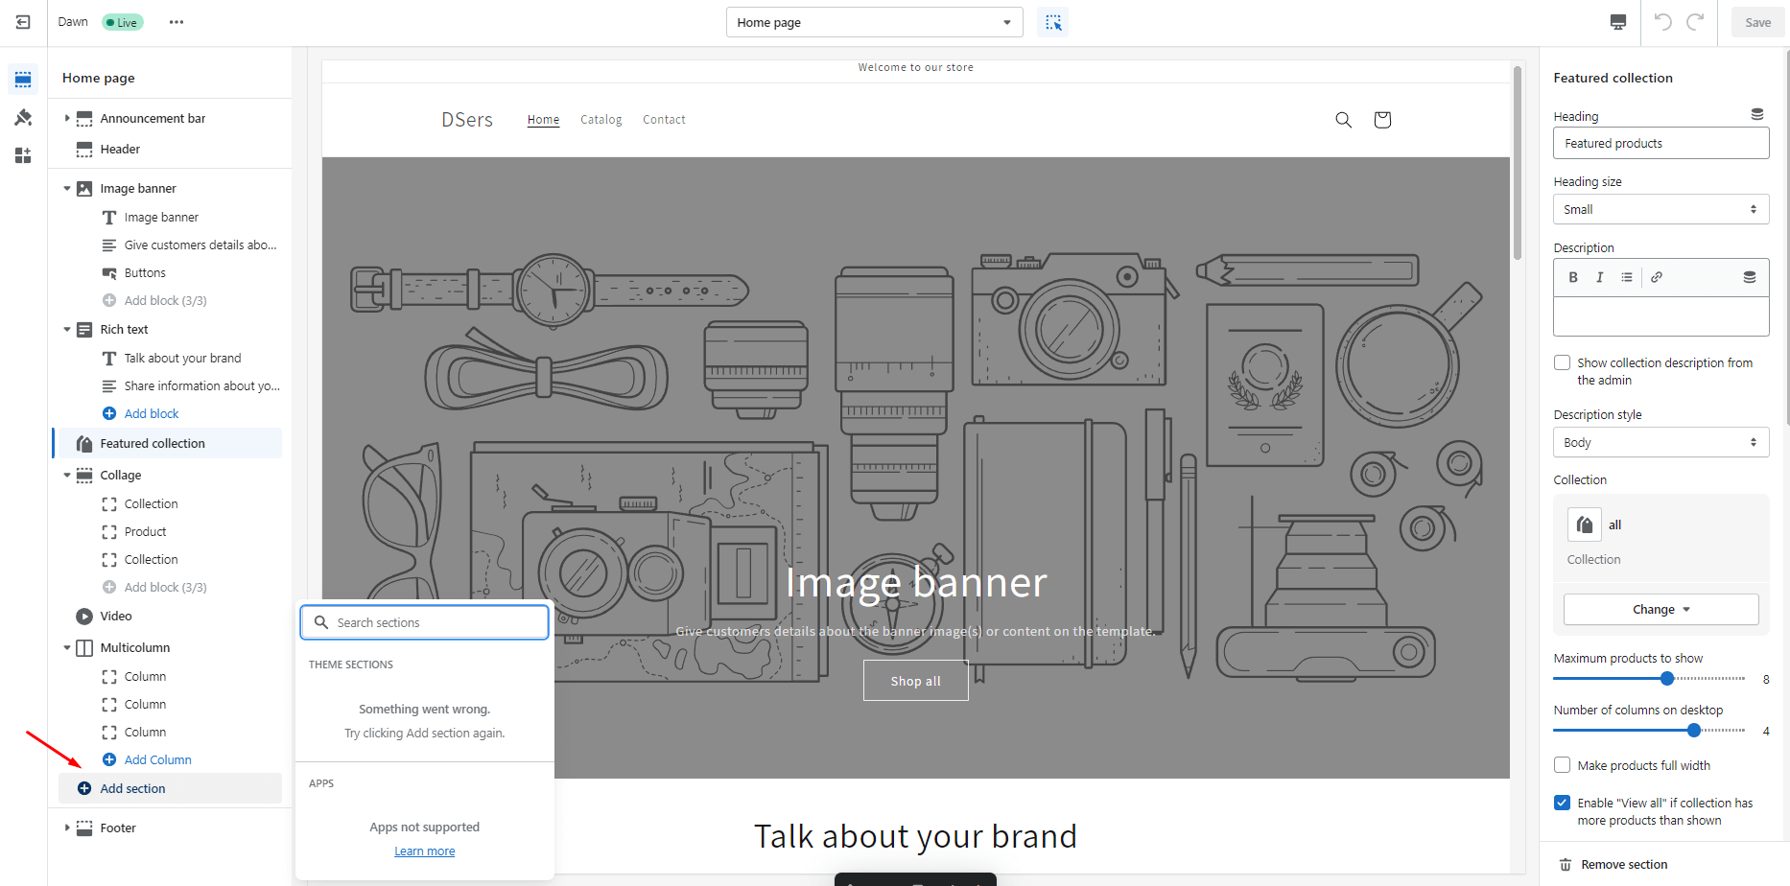Open the Sections sidebar icon
Viewport: 1790px width, 886px height.
tap(23, 79)
